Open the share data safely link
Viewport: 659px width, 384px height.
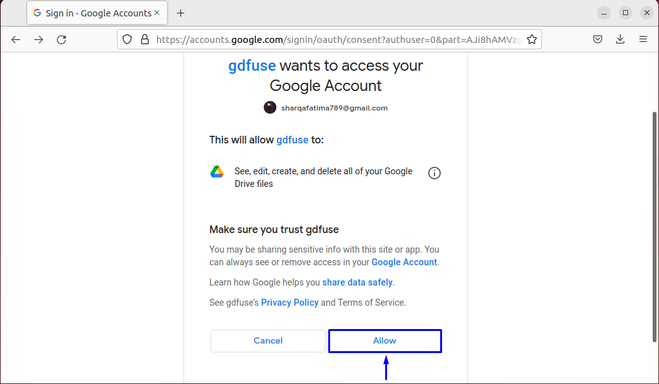pos(357,282)
